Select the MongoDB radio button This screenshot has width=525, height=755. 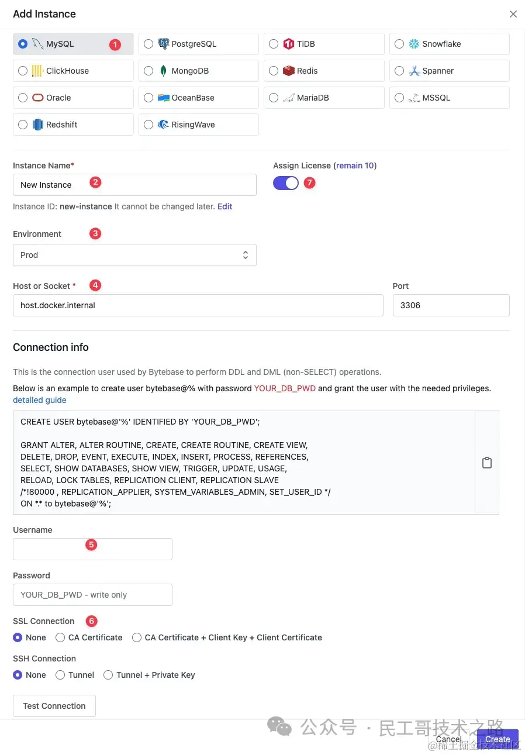click(x=148, y=71)
